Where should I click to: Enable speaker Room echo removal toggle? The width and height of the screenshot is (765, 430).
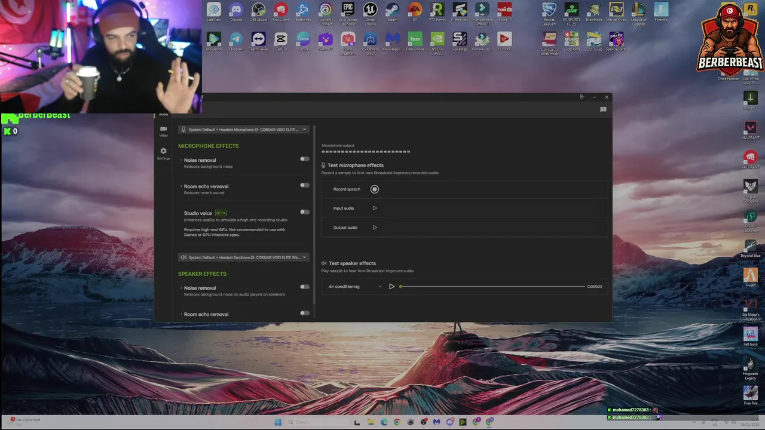(305, 313)
